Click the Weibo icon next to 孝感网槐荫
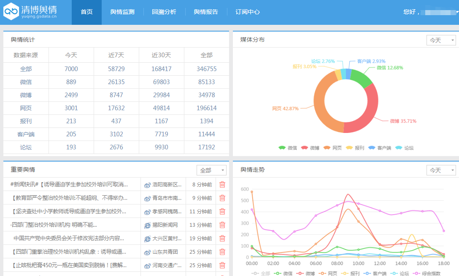This screenshot has height=276, width=459. click(147, 212)
